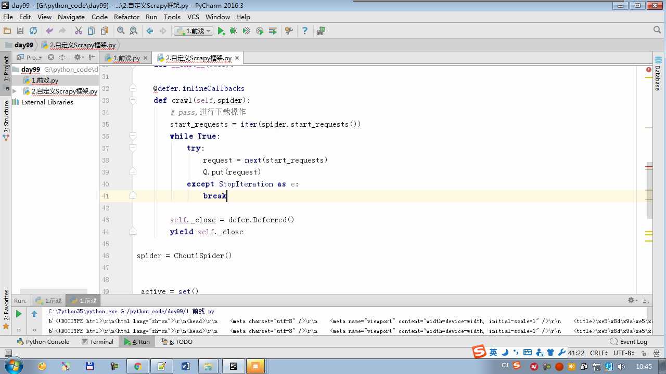
Task: Collapse the crawl method at line 33
Action: click(133, 100)
